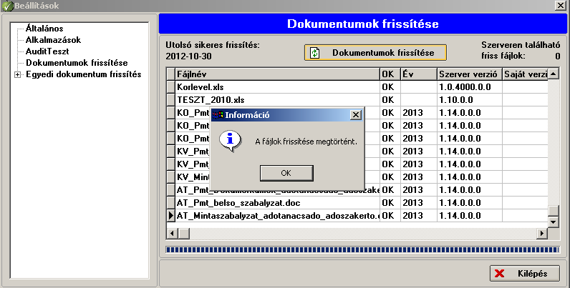Click the blue Dokumentumok frissítése heading banner
Viewport: 570px width, 288px height.
click(x=363, y=24)
